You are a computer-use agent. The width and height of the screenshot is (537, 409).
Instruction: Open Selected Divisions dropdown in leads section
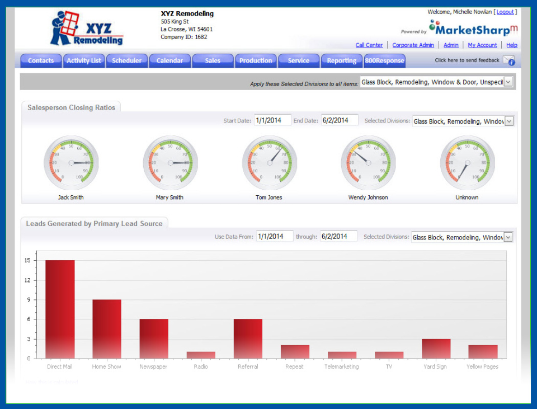click(x=507, y=237)
